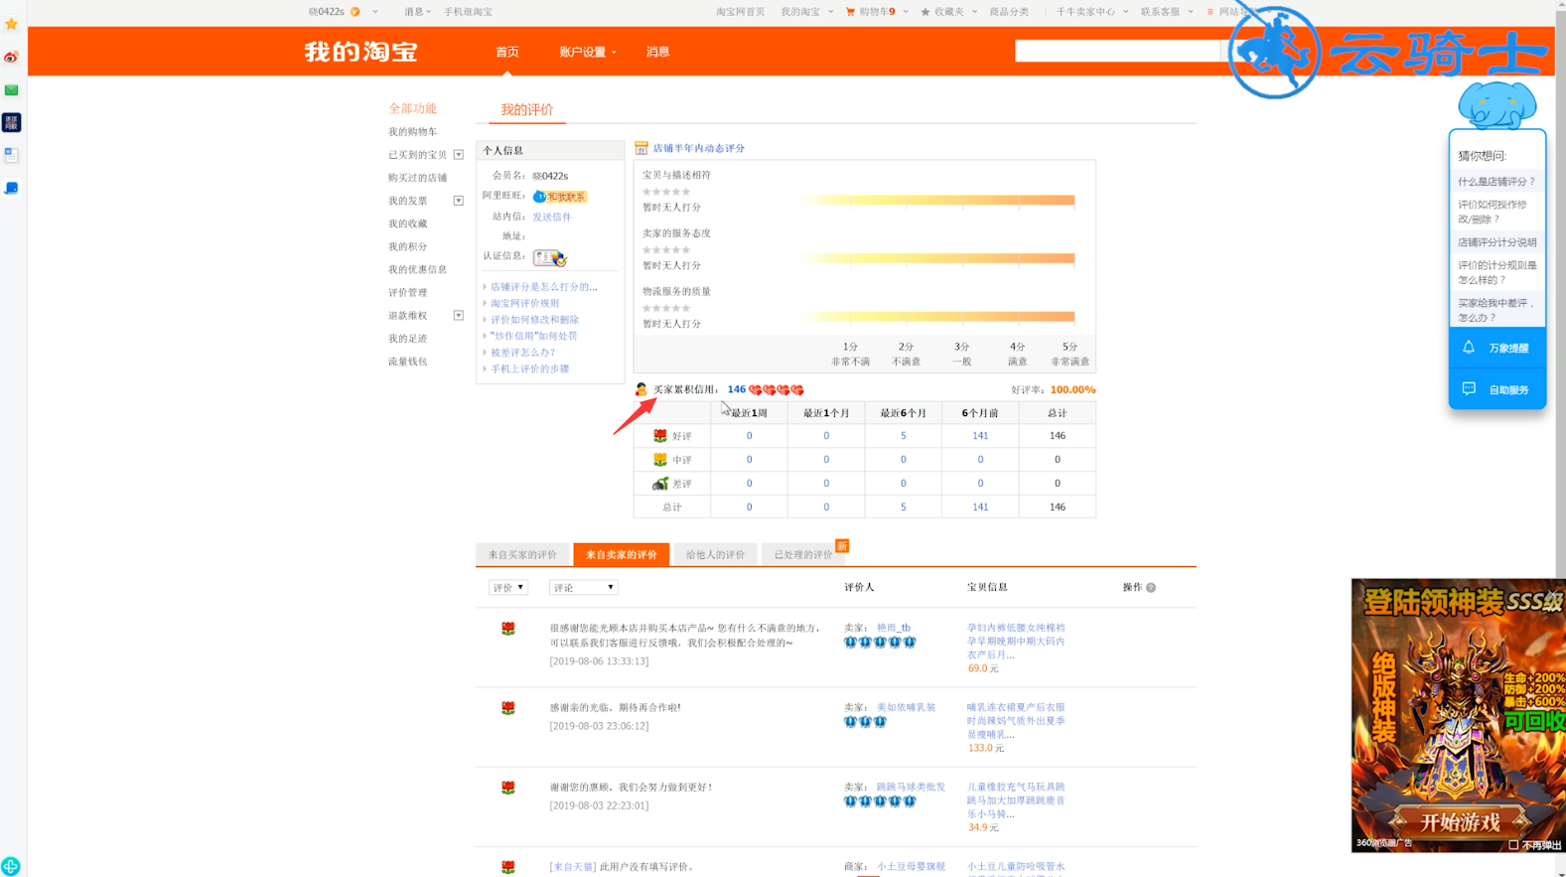Image resolution: width=1566 pixels, height=877 pixels.
Task: Switch to 给他人的评价 tab
Action: point(715,555)
